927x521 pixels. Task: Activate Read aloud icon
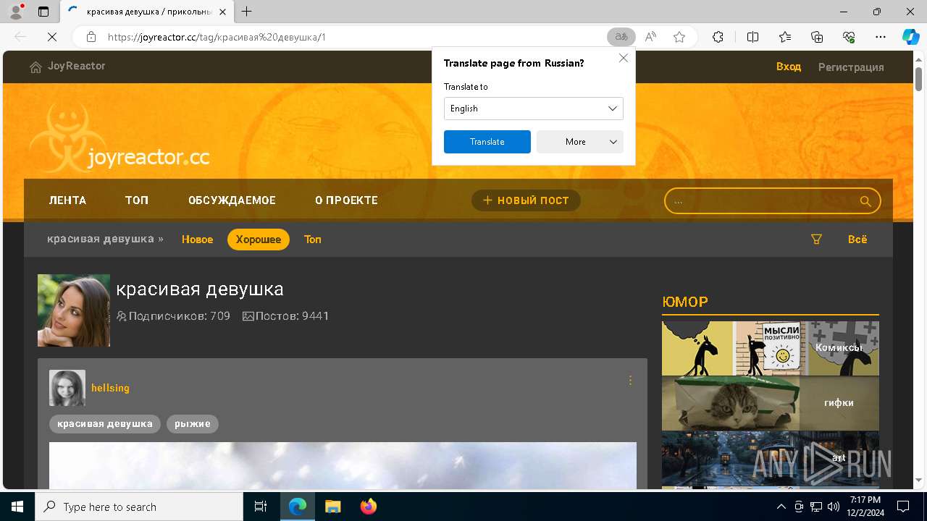pyautogui.click(x=650, y=37)
